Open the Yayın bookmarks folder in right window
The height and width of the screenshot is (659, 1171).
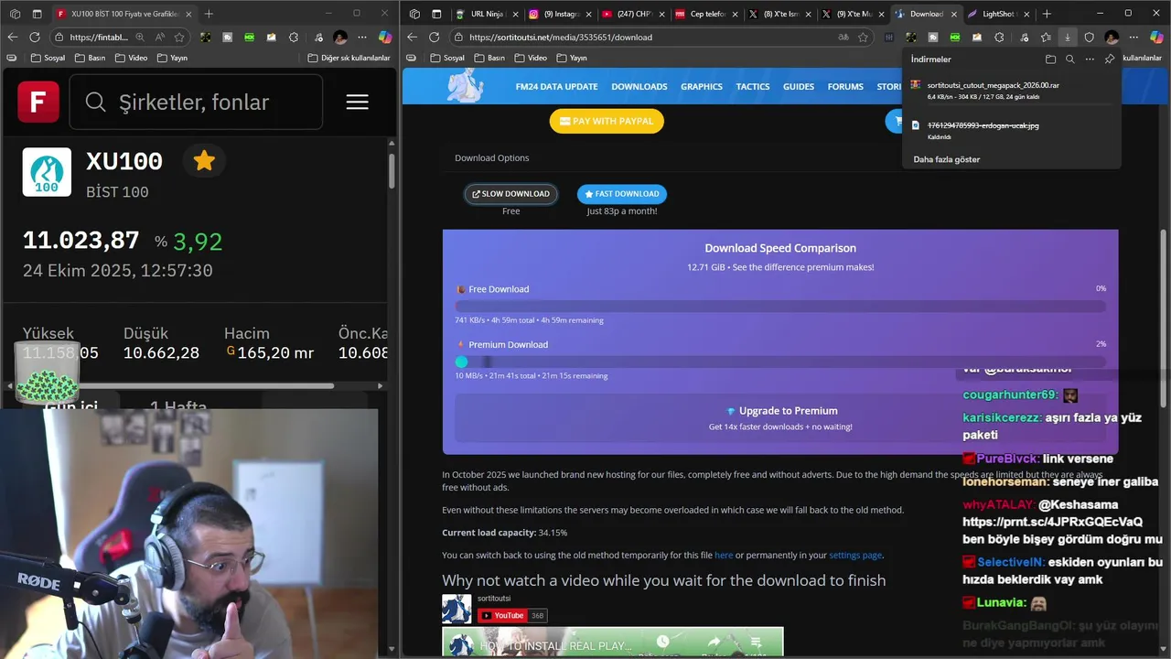(x=571, y=58)
